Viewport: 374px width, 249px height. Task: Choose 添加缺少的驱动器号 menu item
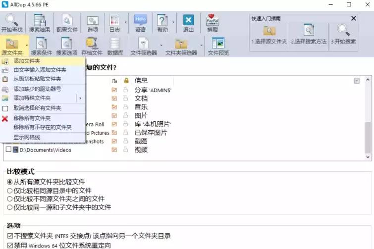click(x=43, y=89)
